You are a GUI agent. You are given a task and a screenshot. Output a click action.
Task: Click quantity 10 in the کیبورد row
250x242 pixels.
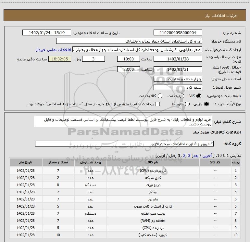click(58, 235)
